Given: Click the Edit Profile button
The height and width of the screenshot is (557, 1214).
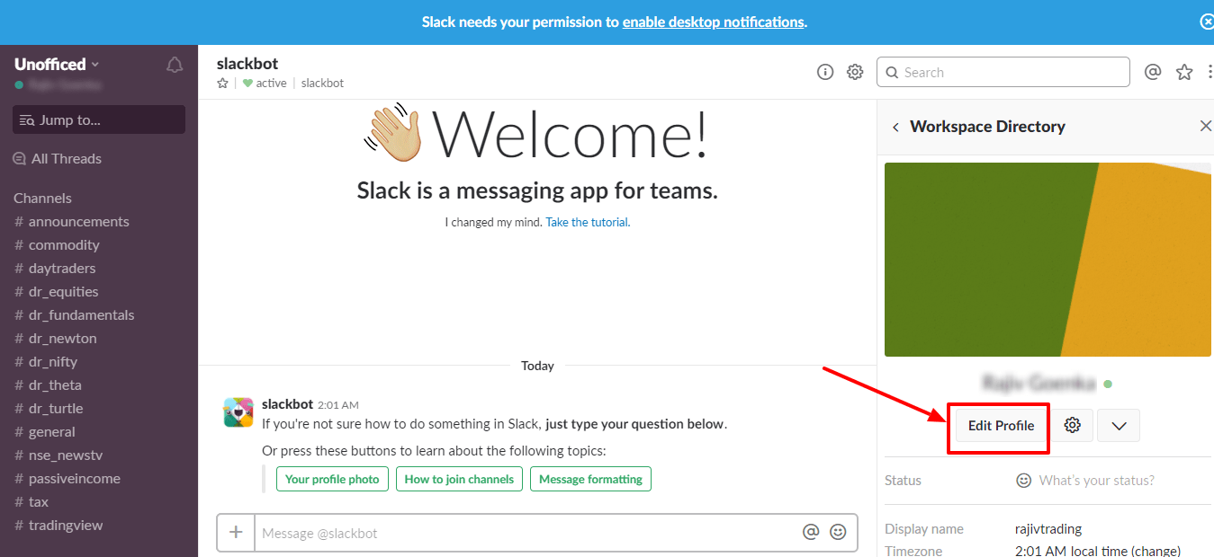Looking at the screenshot, I should pos(1001,426).
